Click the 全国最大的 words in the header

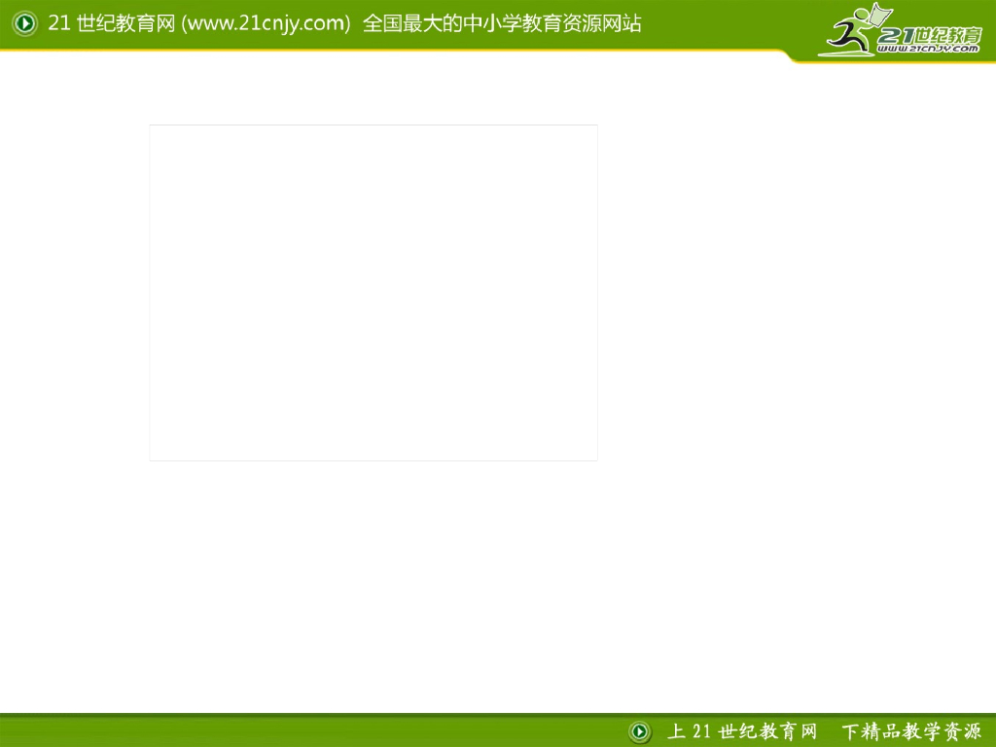(x=412, y=24)
